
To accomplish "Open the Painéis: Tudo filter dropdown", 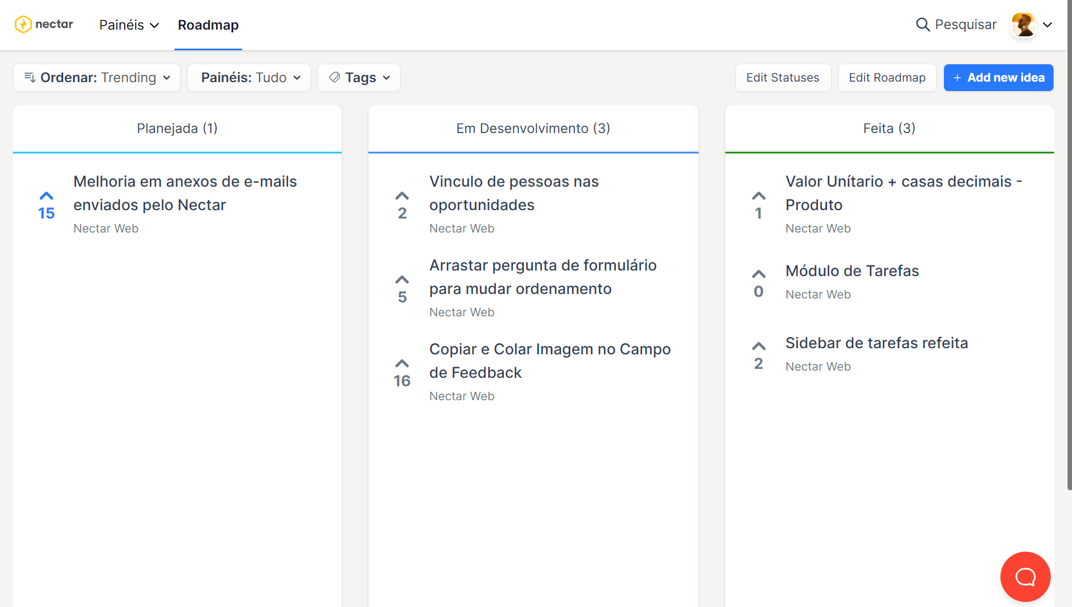I will (x=249, y=78).
